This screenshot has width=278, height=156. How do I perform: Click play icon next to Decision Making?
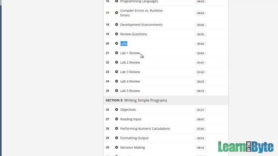(x=116, y=147)
